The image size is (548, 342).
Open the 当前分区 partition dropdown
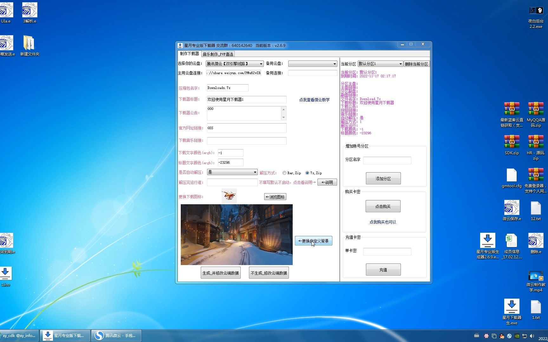(x=380, y=64)
